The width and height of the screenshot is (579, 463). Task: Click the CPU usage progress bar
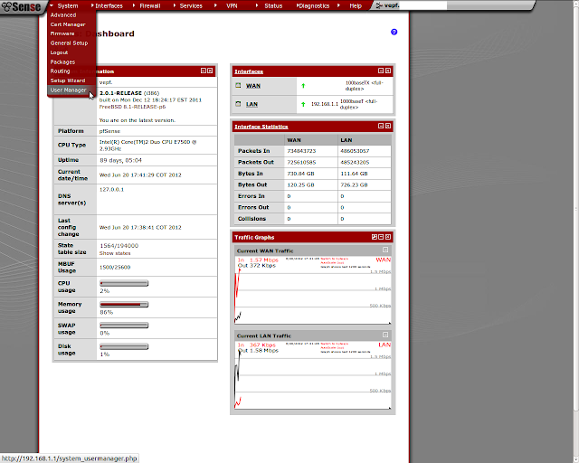tap(124, 283)
